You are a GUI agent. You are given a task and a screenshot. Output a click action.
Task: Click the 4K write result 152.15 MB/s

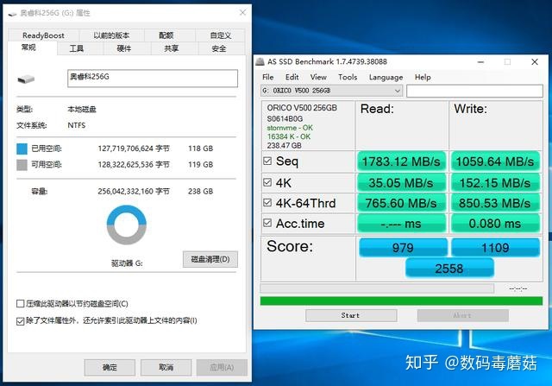click(x=495, y=182)
